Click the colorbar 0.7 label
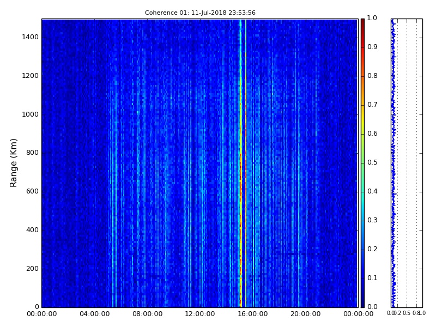The height and width of the screenshot is (327, 436). (x=372, y=105)
